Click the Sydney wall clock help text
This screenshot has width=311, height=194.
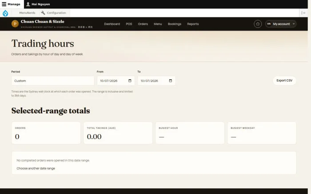[72, 93]
